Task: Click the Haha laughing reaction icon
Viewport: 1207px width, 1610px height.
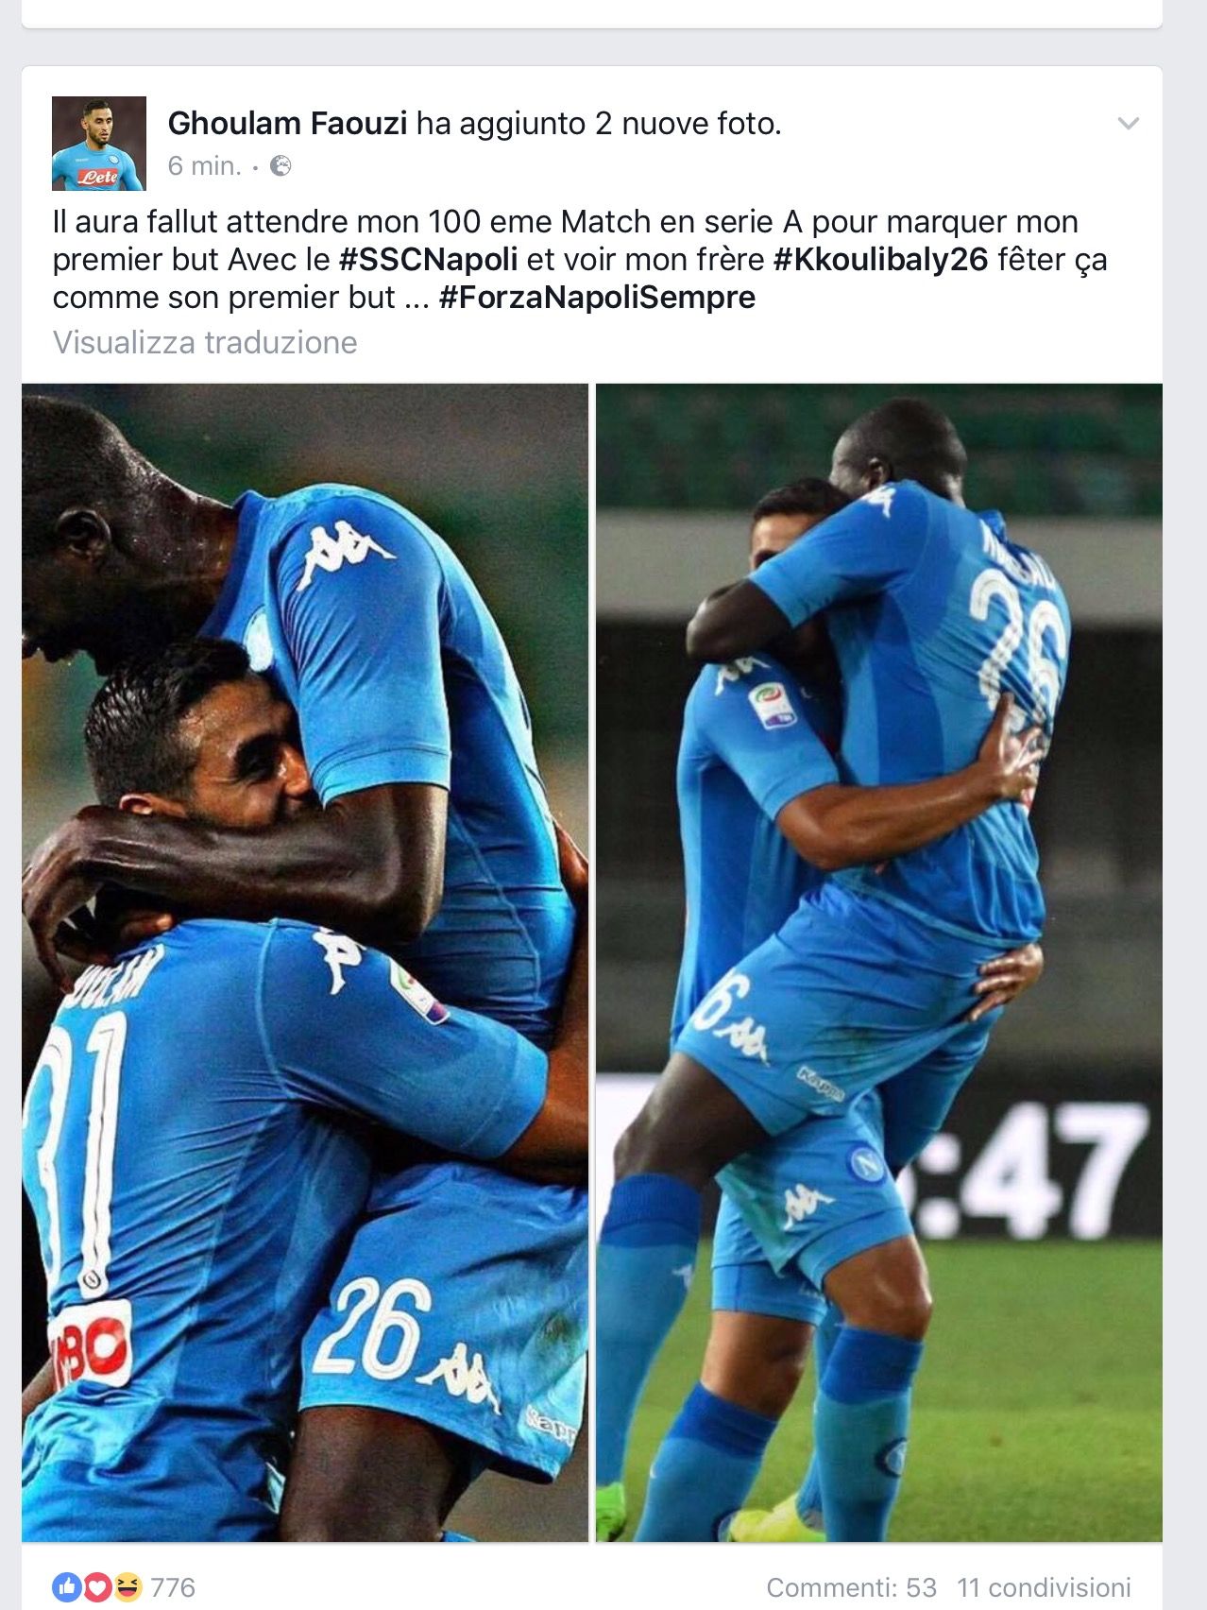Action: pyautogui.click(x=127, y=1587)
